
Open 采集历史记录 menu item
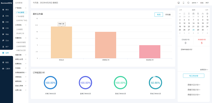point(21,50)
